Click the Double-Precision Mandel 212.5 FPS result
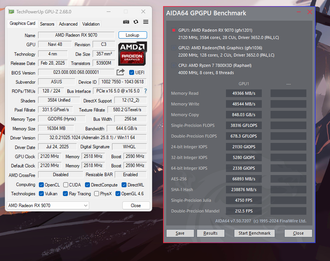This screenshot has width=330, height=261. [244, 211]
